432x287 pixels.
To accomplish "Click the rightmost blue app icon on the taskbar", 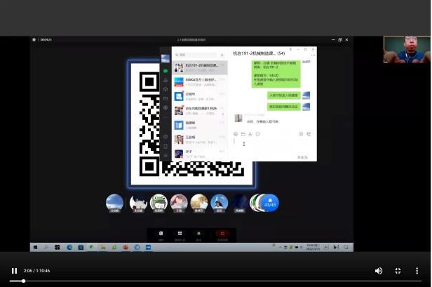I will click(148, 247).
